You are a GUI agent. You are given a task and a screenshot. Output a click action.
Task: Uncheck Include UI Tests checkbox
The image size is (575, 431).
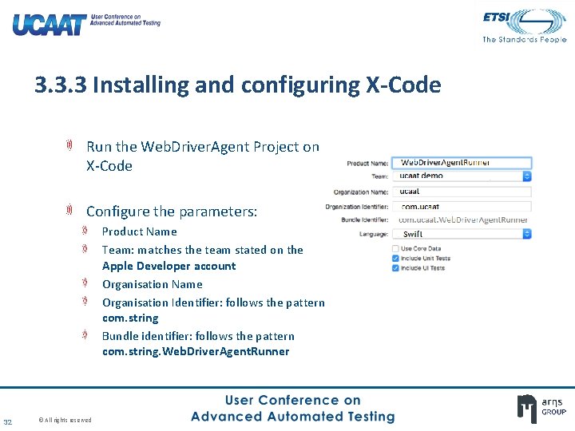click(395, 268)
